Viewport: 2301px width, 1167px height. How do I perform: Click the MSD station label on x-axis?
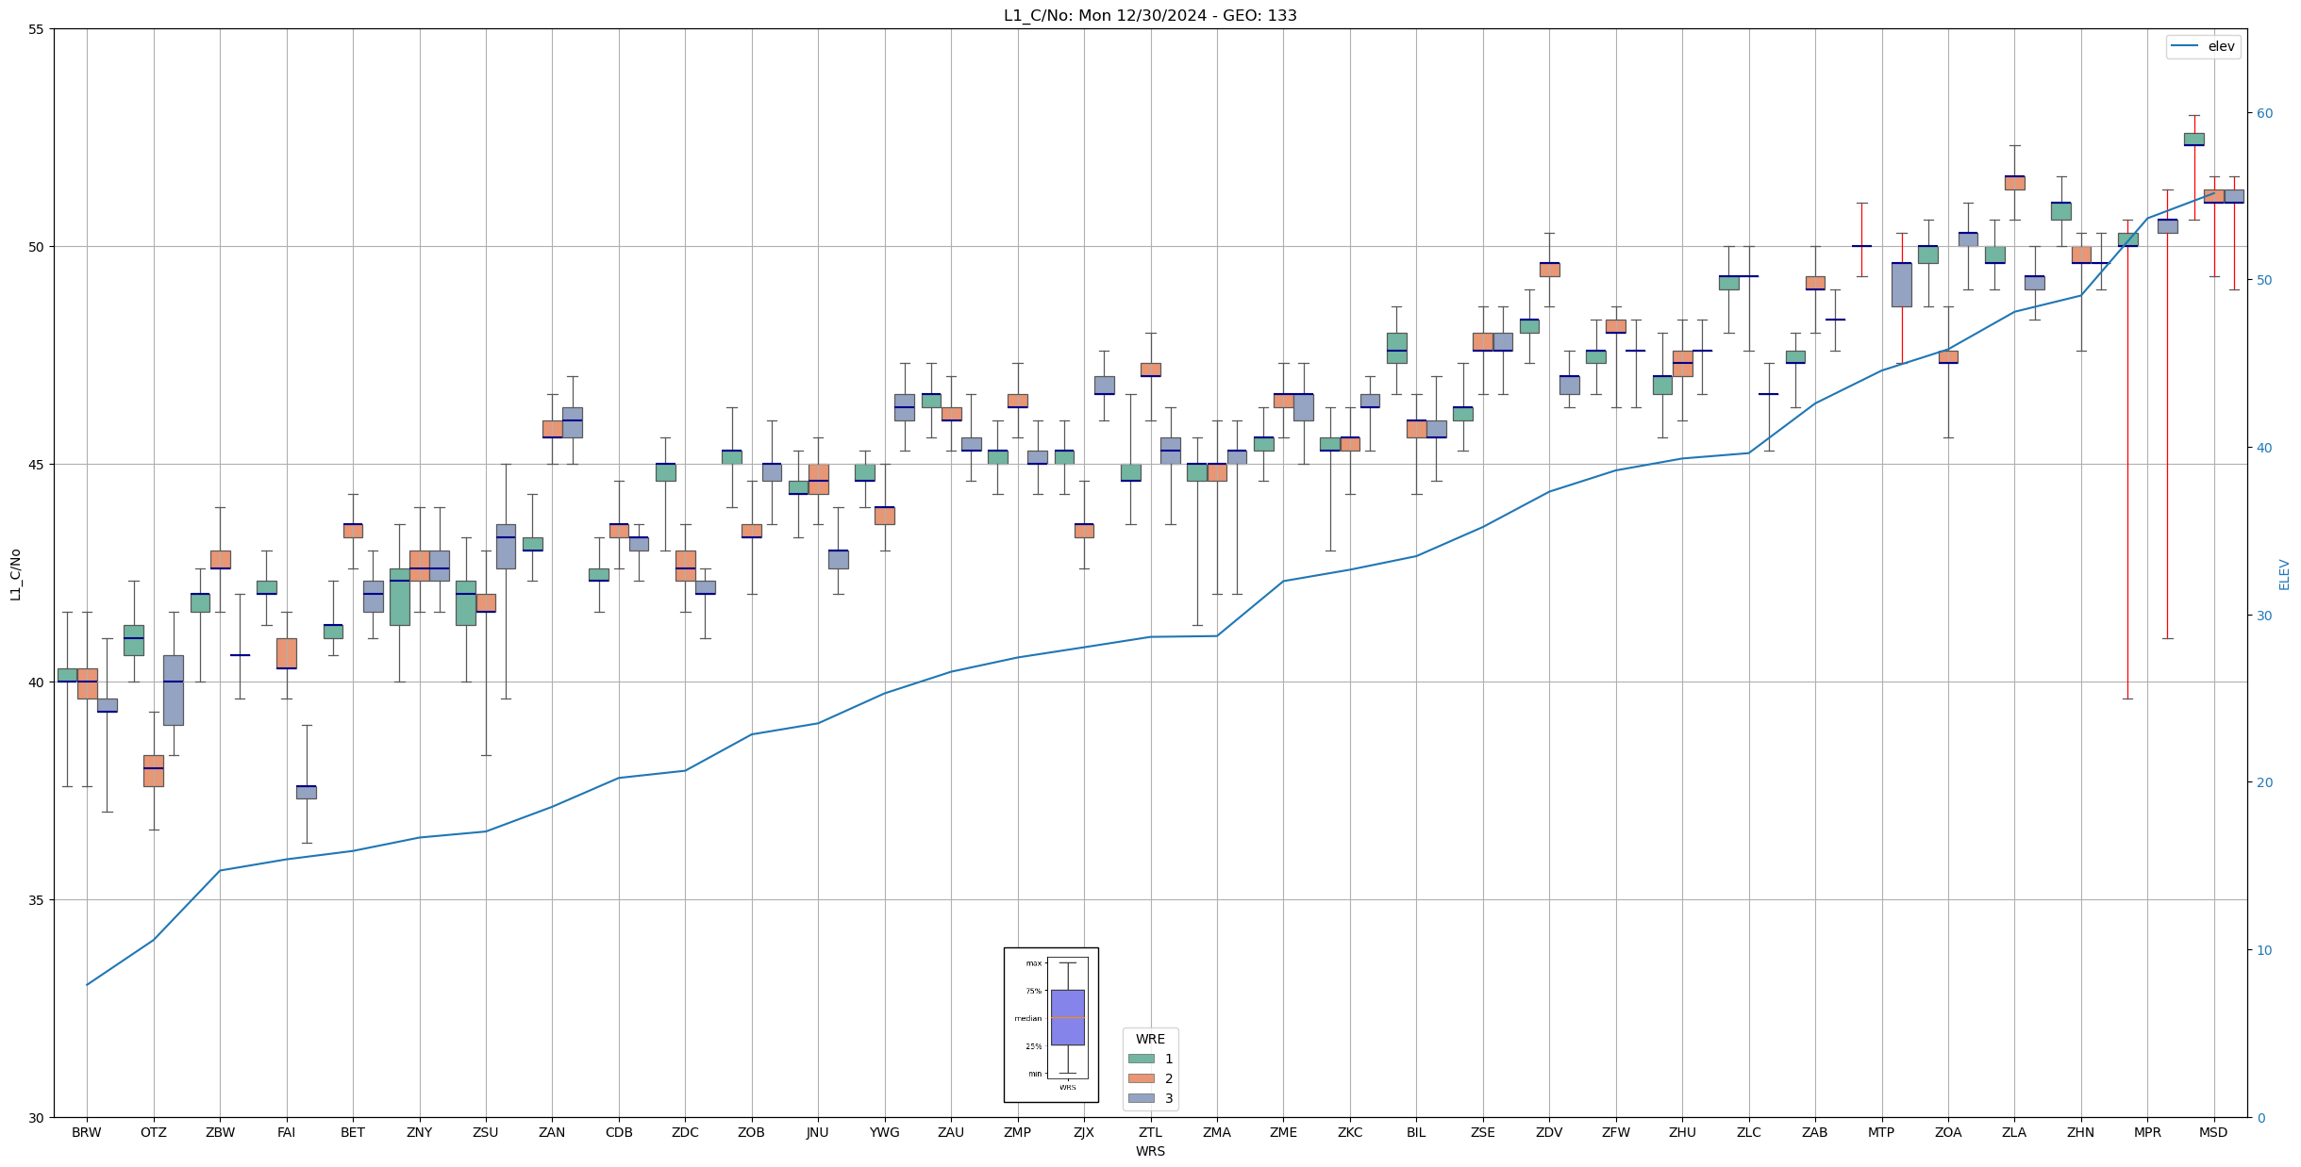(2213, 1132)
